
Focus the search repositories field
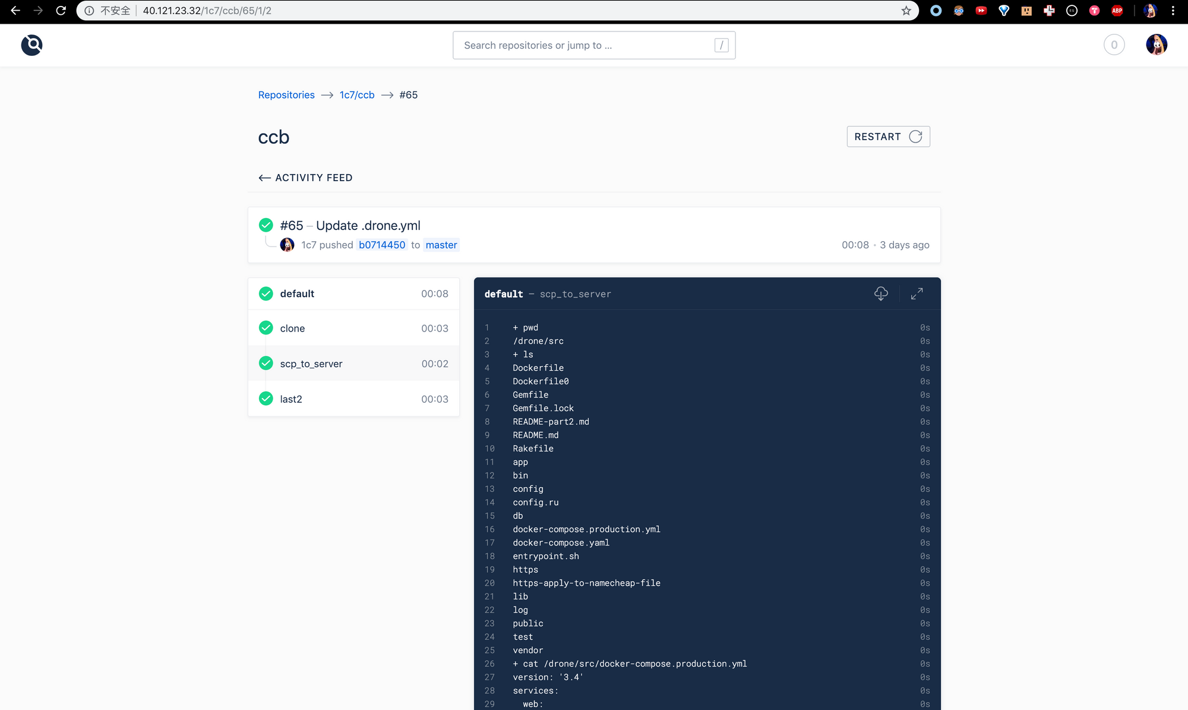(x=588, y=45)
